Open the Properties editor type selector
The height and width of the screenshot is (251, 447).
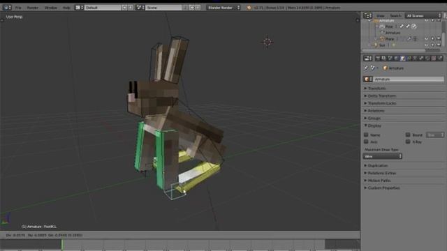click(368, 59)
